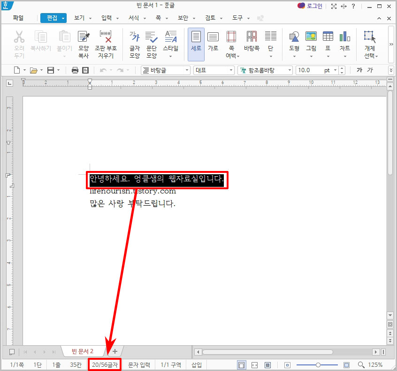The width and height of the screenshot is (397, 371).
Task: Click the 단 columns icon
Action: 271,44
